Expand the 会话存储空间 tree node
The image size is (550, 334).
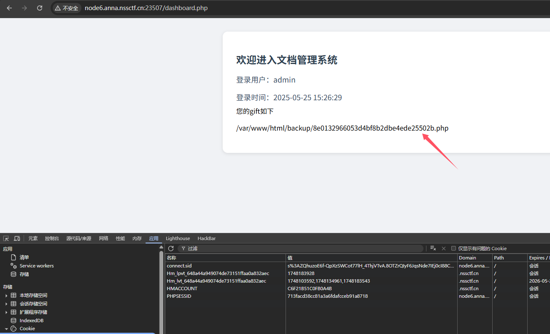click(6, 304)
